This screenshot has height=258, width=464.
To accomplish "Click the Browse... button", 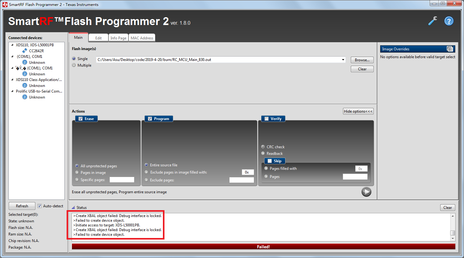I will (362, 60).
